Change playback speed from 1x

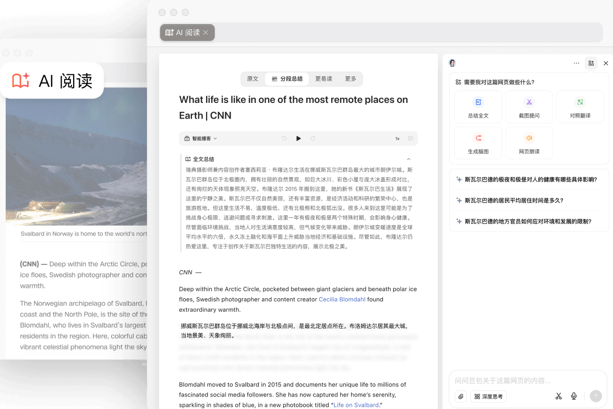[x=396, y=138]
